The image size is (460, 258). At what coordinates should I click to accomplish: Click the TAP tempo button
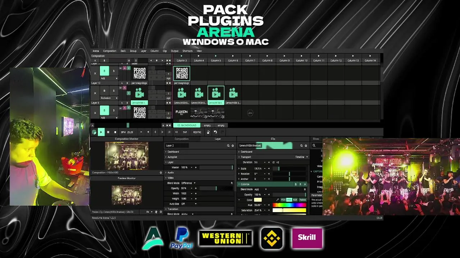pos(185,132)
